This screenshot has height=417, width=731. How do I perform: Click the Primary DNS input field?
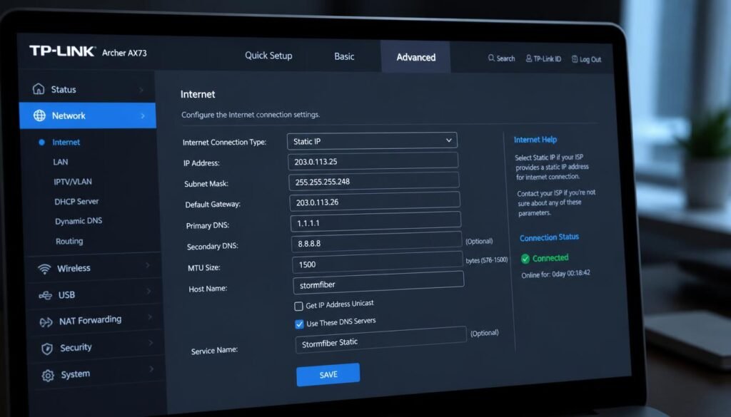pos(375,222)
